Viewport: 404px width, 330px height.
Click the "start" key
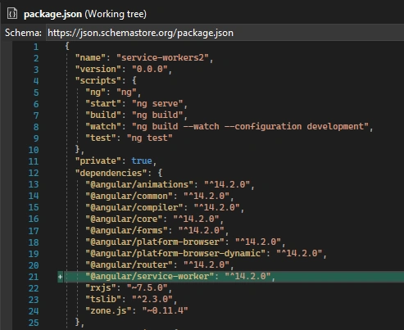click(x=103, y=103)
